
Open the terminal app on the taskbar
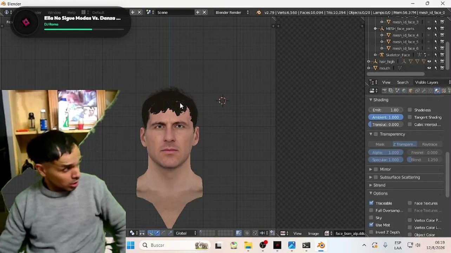(x=306, y=245)
